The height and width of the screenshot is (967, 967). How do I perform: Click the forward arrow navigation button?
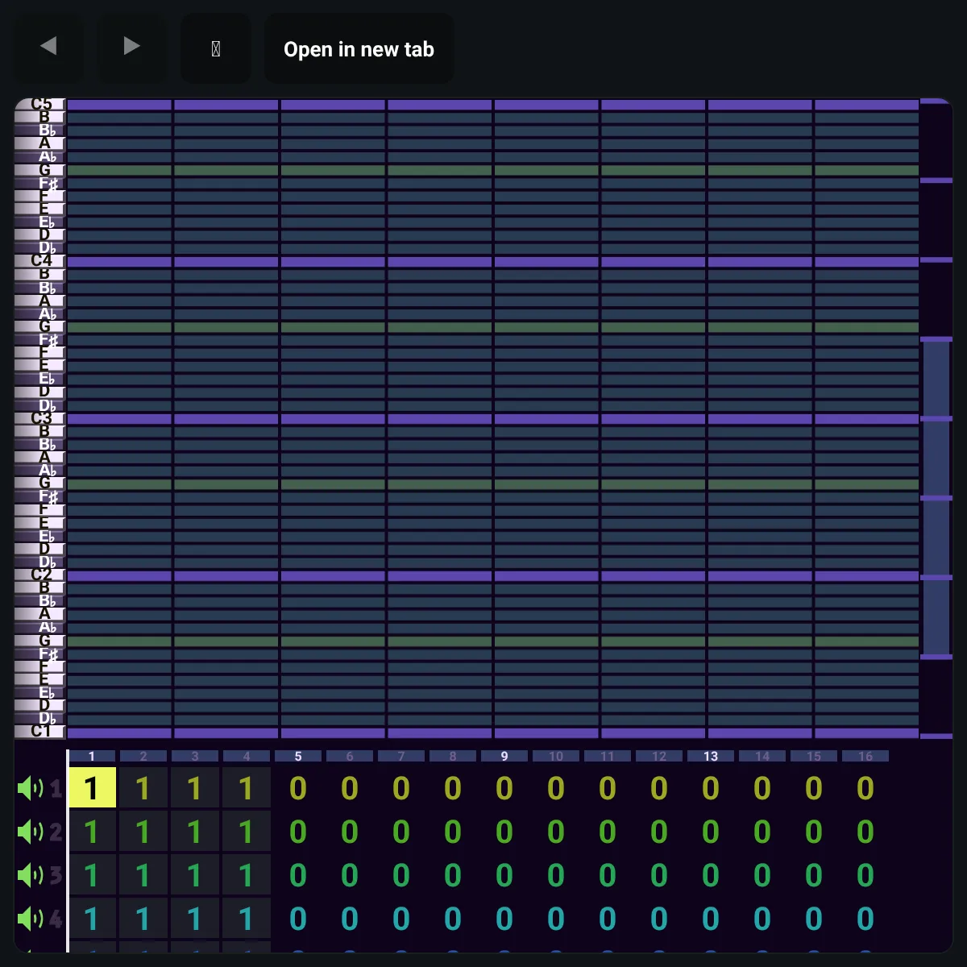tap(131, 48)
